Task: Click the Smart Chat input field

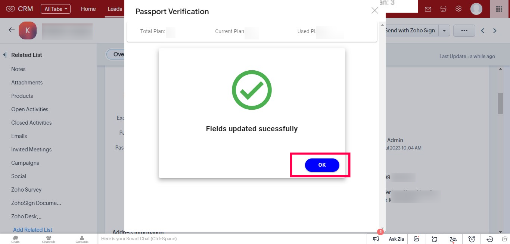Action: (232, 239)
